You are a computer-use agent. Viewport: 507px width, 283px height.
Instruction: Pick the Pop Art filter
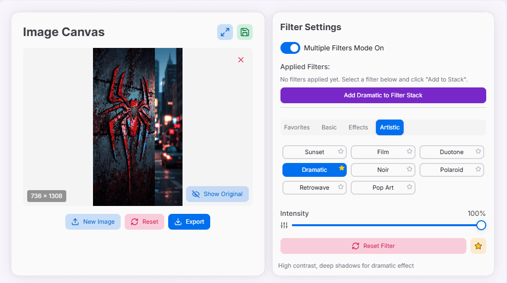(383, 188)
